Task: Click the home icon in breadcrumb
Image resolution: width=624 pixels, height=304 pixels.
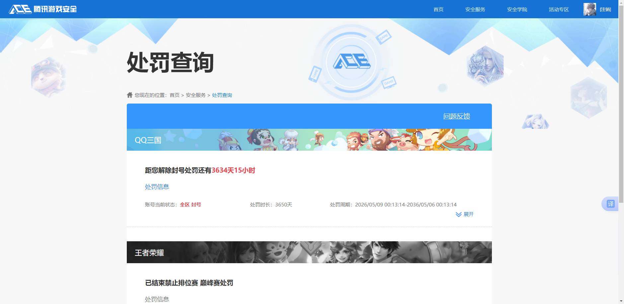Action: pos(130,95)
